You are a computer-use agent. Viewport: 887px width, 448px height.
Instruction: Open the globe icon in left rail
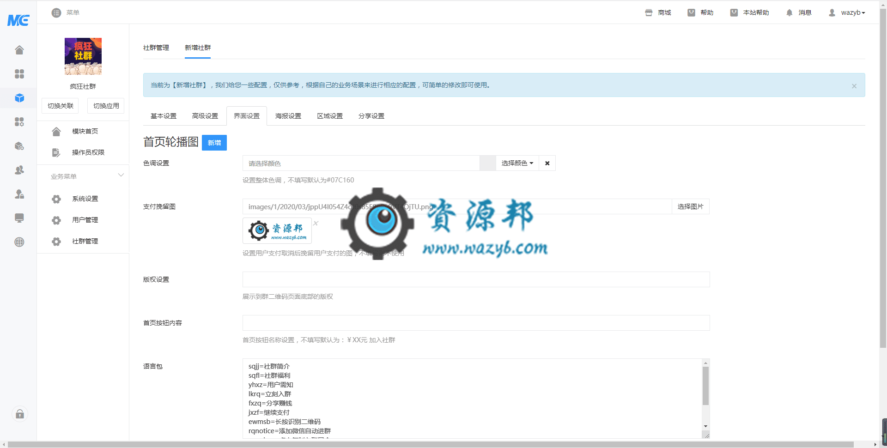(x=19, y=242)
